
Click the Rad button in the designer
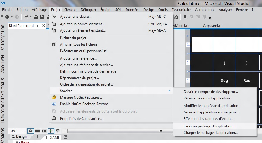247,81
